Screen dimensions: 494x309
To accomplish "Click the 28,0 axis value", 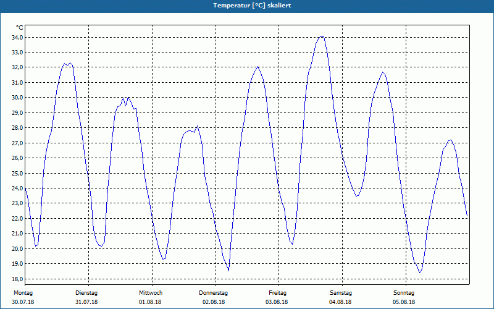I will point(17,128).
